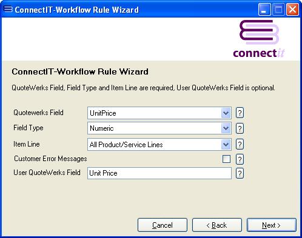Maximize the wizard window
The height and width of the screenshot is (238, 302).
[278, 9]
